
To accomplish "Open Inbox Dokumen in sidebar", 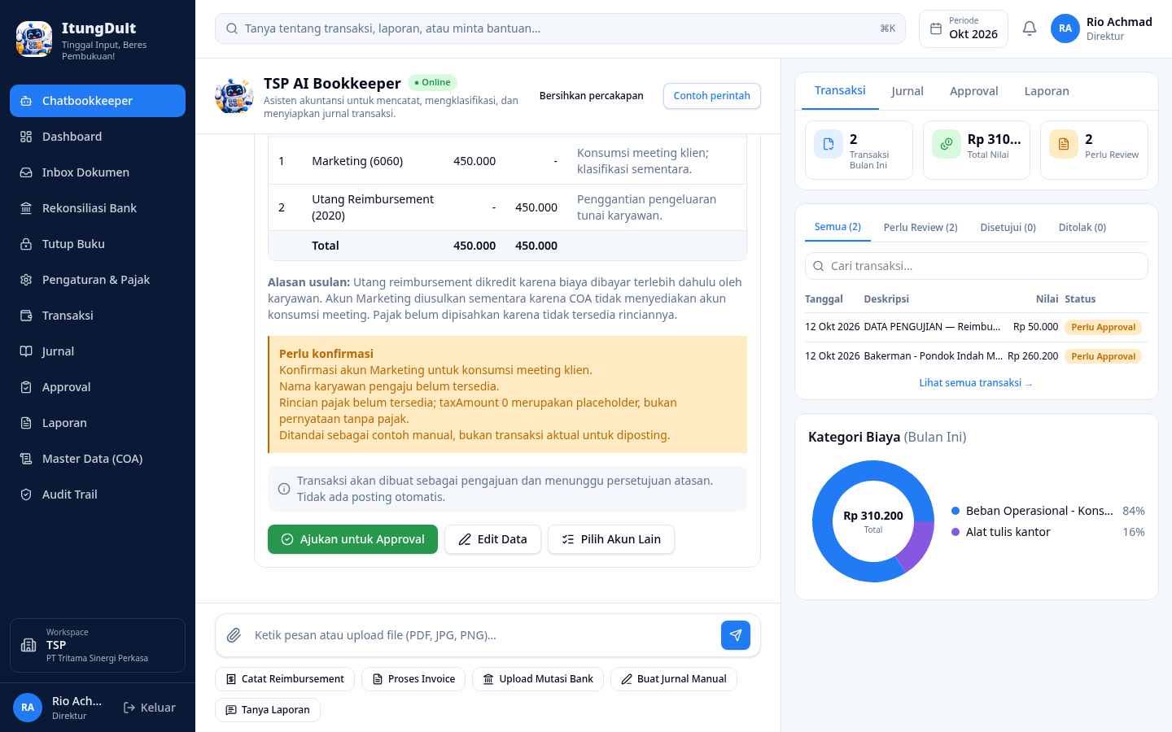I will 98,172.
